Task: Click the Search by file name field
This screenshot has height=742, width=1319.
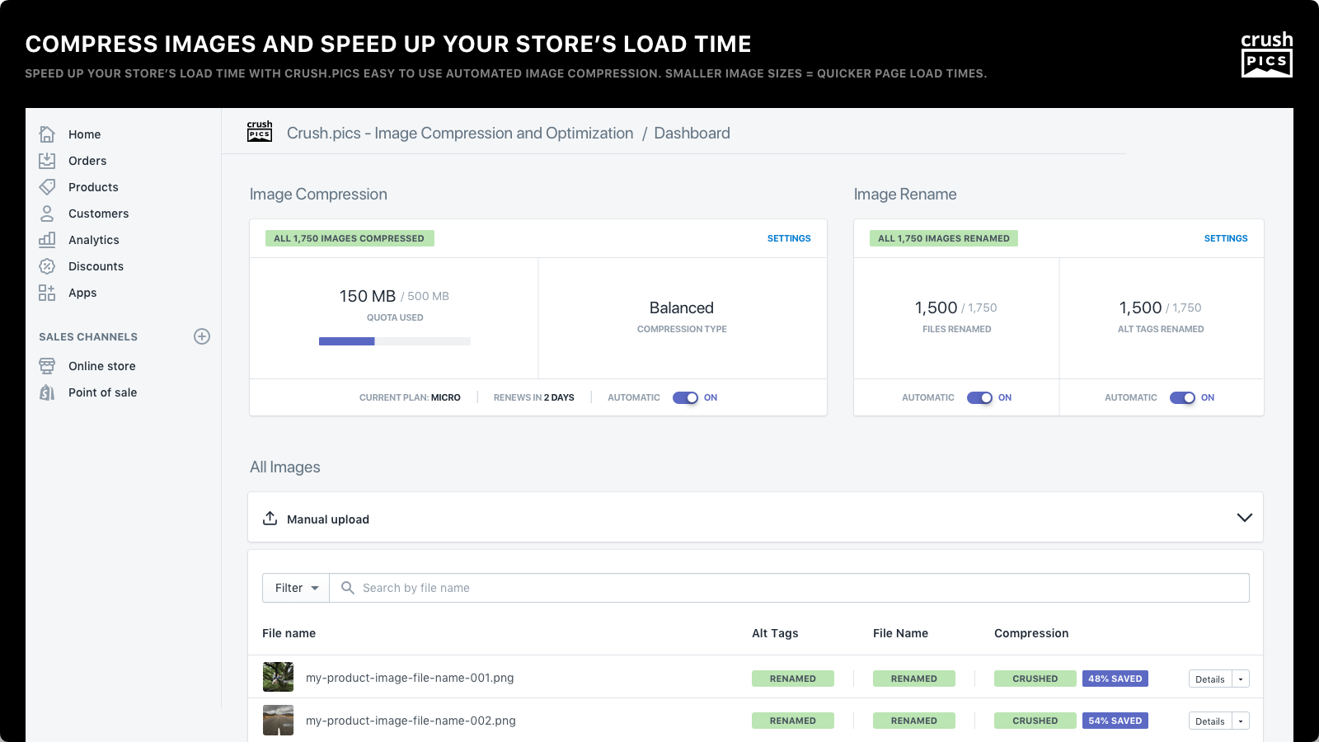Action: 791,588
